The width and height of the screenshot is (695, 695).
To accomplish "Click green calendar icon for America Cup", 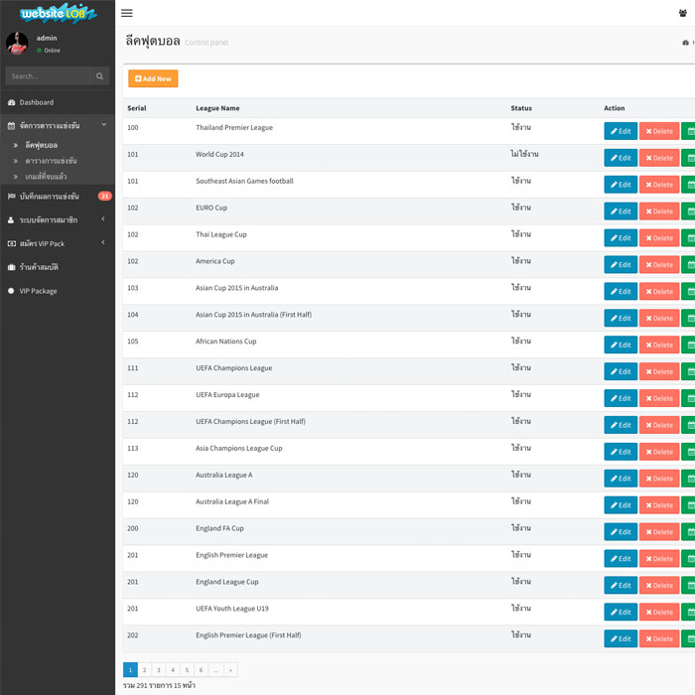I will click(x=689, y=265).
